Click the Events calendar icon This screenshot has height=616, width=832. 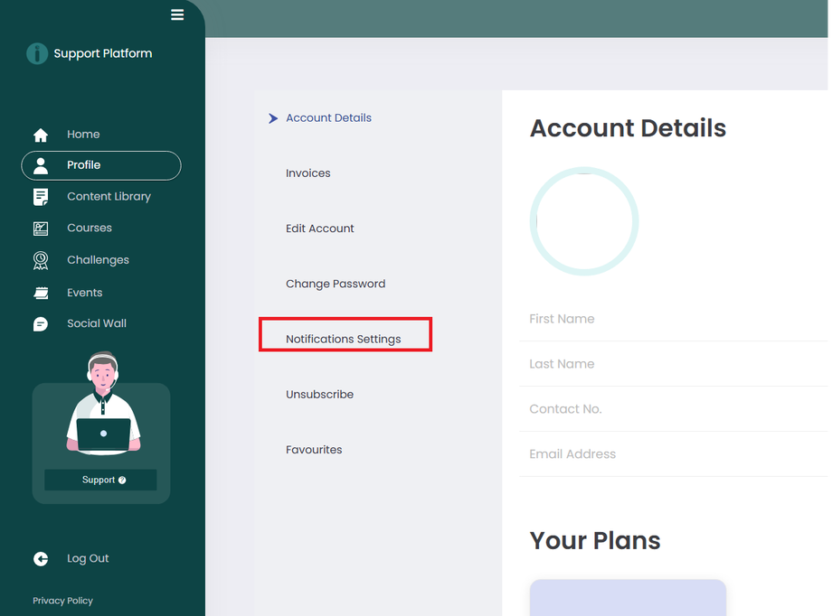click(41, 293)
